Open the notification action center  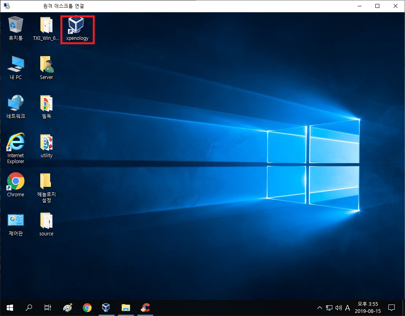[x=392, y=308]
